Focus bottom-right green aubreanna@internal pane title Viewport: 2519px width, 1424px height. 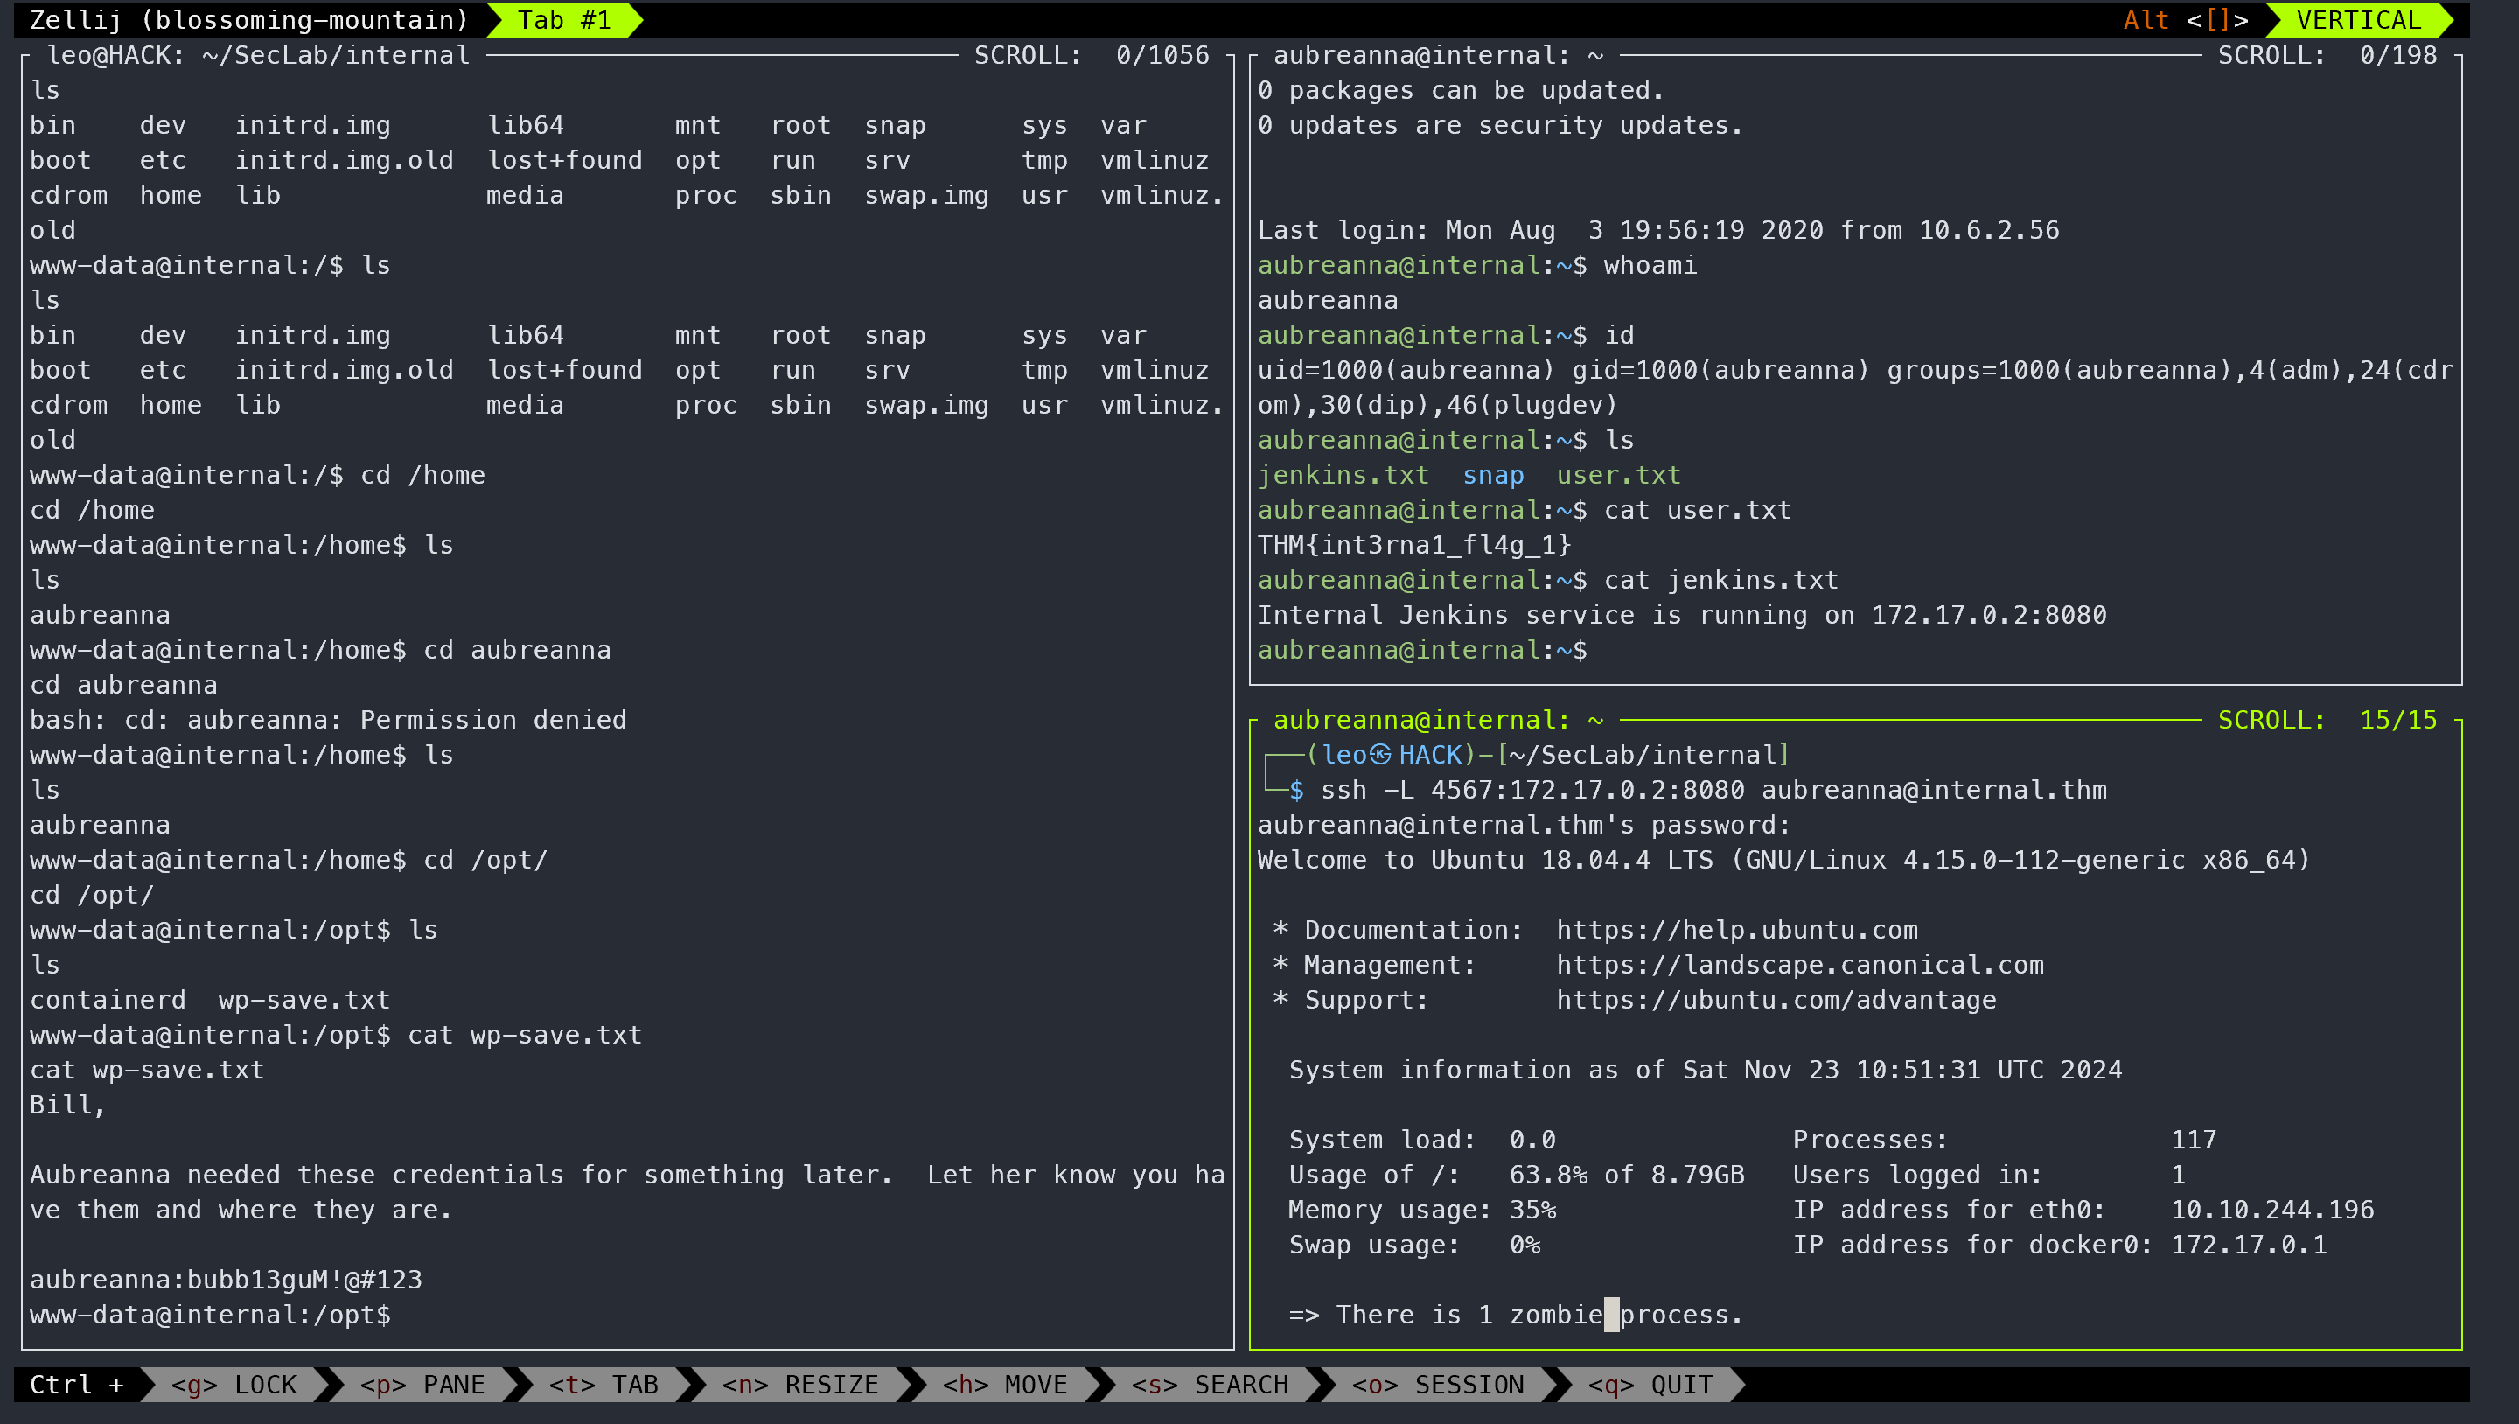(1437, 720)
